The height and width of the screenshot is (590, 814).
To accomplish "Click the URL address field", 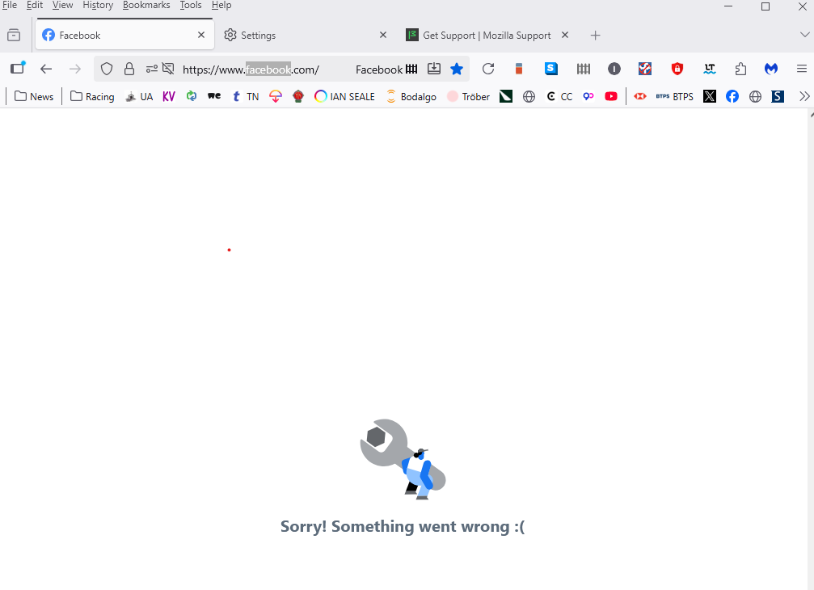I will [x=265, y=70].
